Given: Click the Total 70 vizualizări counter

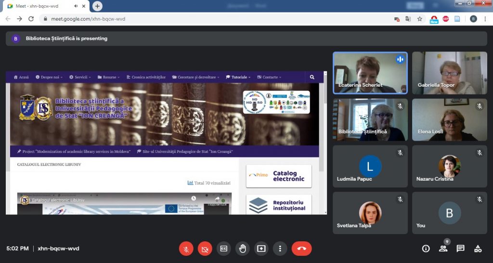Looking at the screenshot, I should tap(209, 183).
